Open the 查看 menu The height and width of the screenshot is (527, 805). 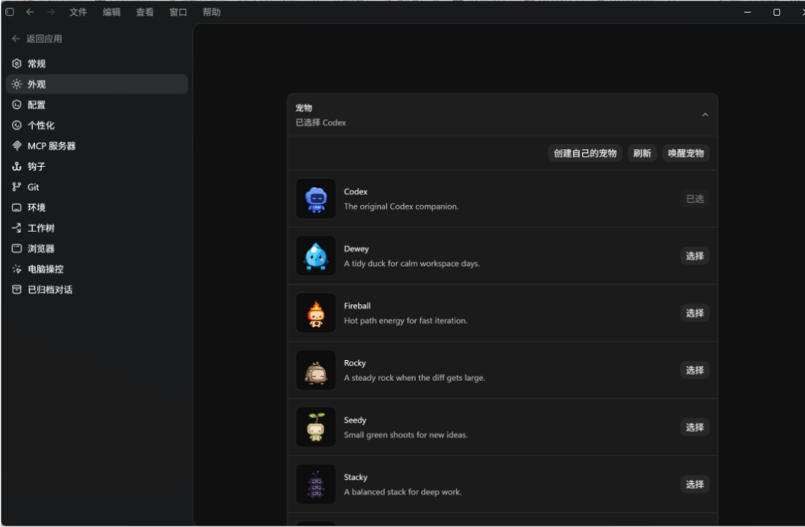(145, 12)
